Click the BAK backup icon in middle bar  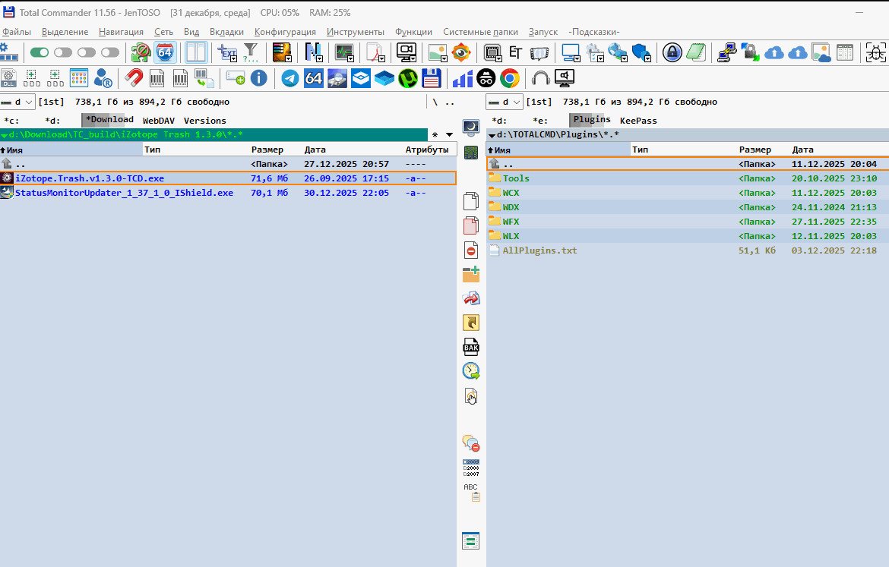[x=471, y=347]
